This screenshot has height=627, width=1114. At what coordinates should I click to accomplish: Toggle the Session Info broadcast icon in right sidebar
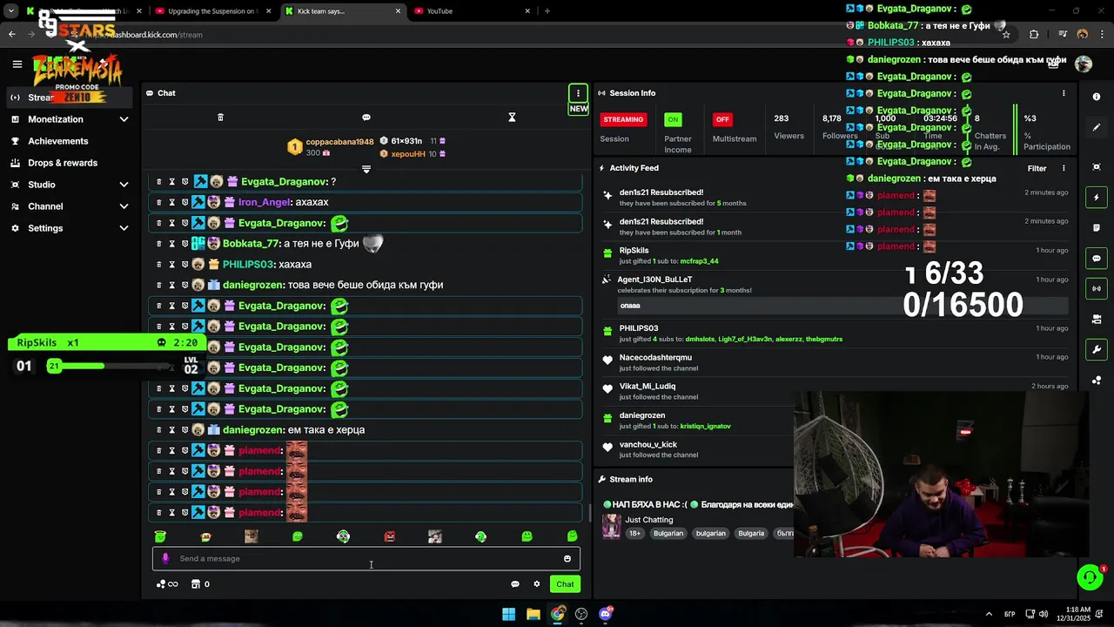(1097, 288)
